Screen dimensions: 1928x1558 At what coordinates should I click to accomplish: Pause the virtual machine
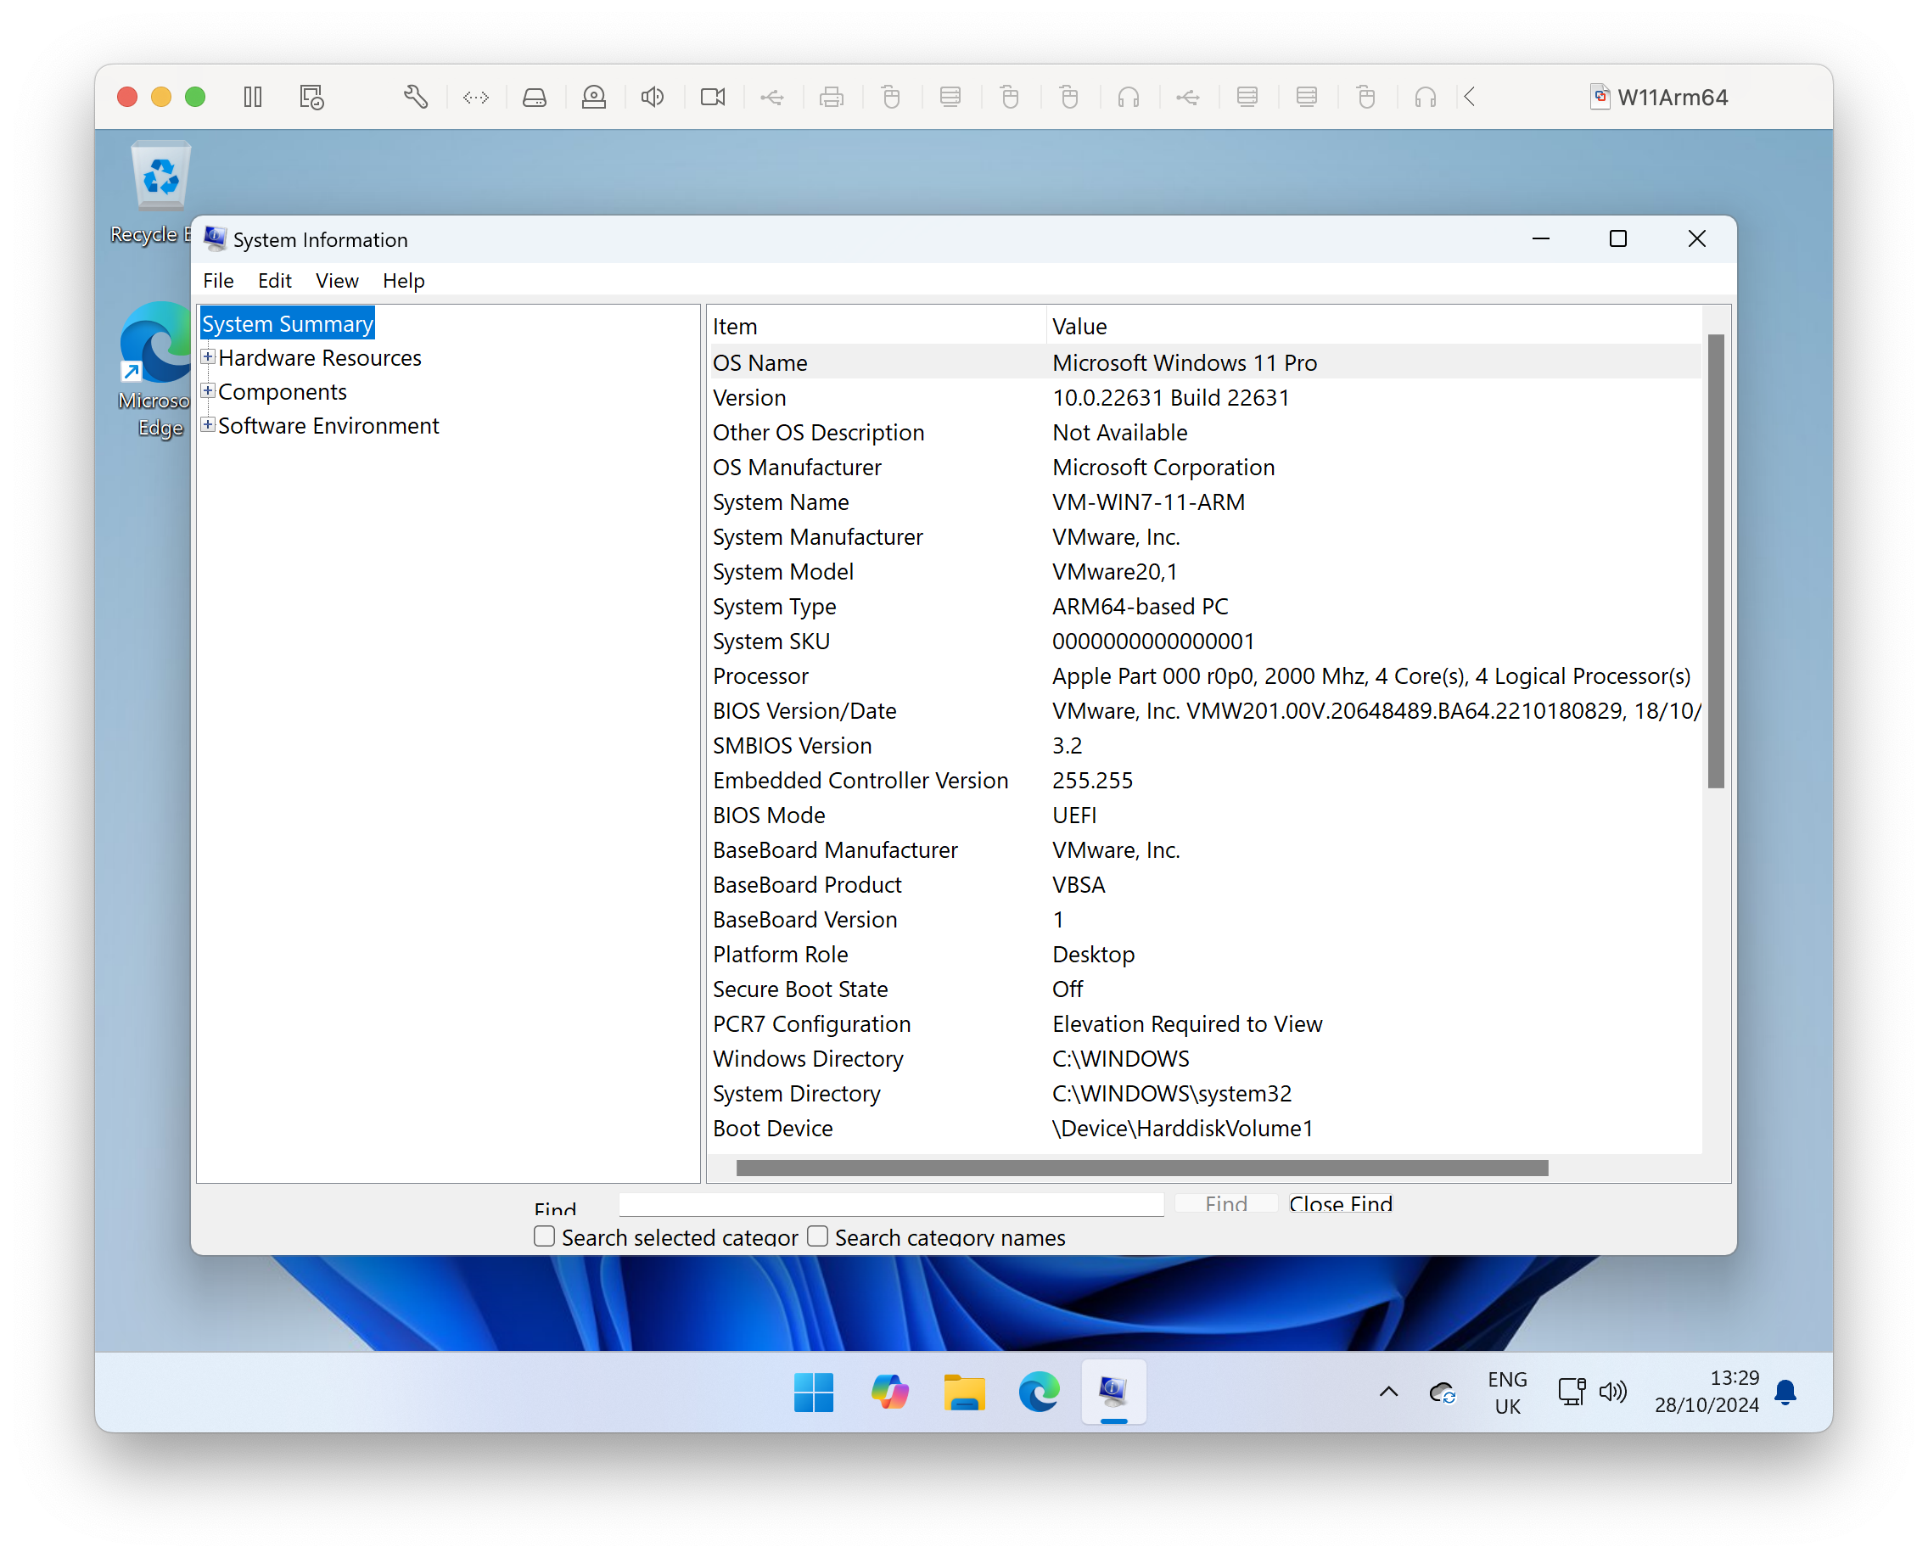point(252,97)
